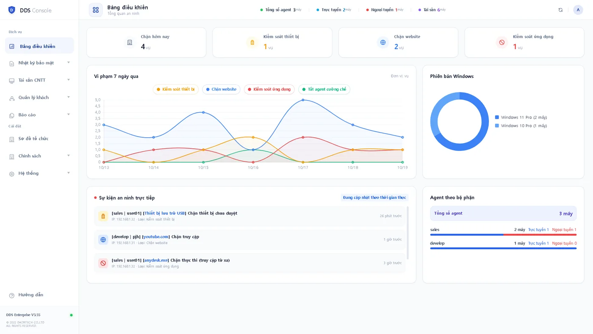Click the sales department progress bar
The height and width of the screenshot is (334, 593).
pos(503,234)
